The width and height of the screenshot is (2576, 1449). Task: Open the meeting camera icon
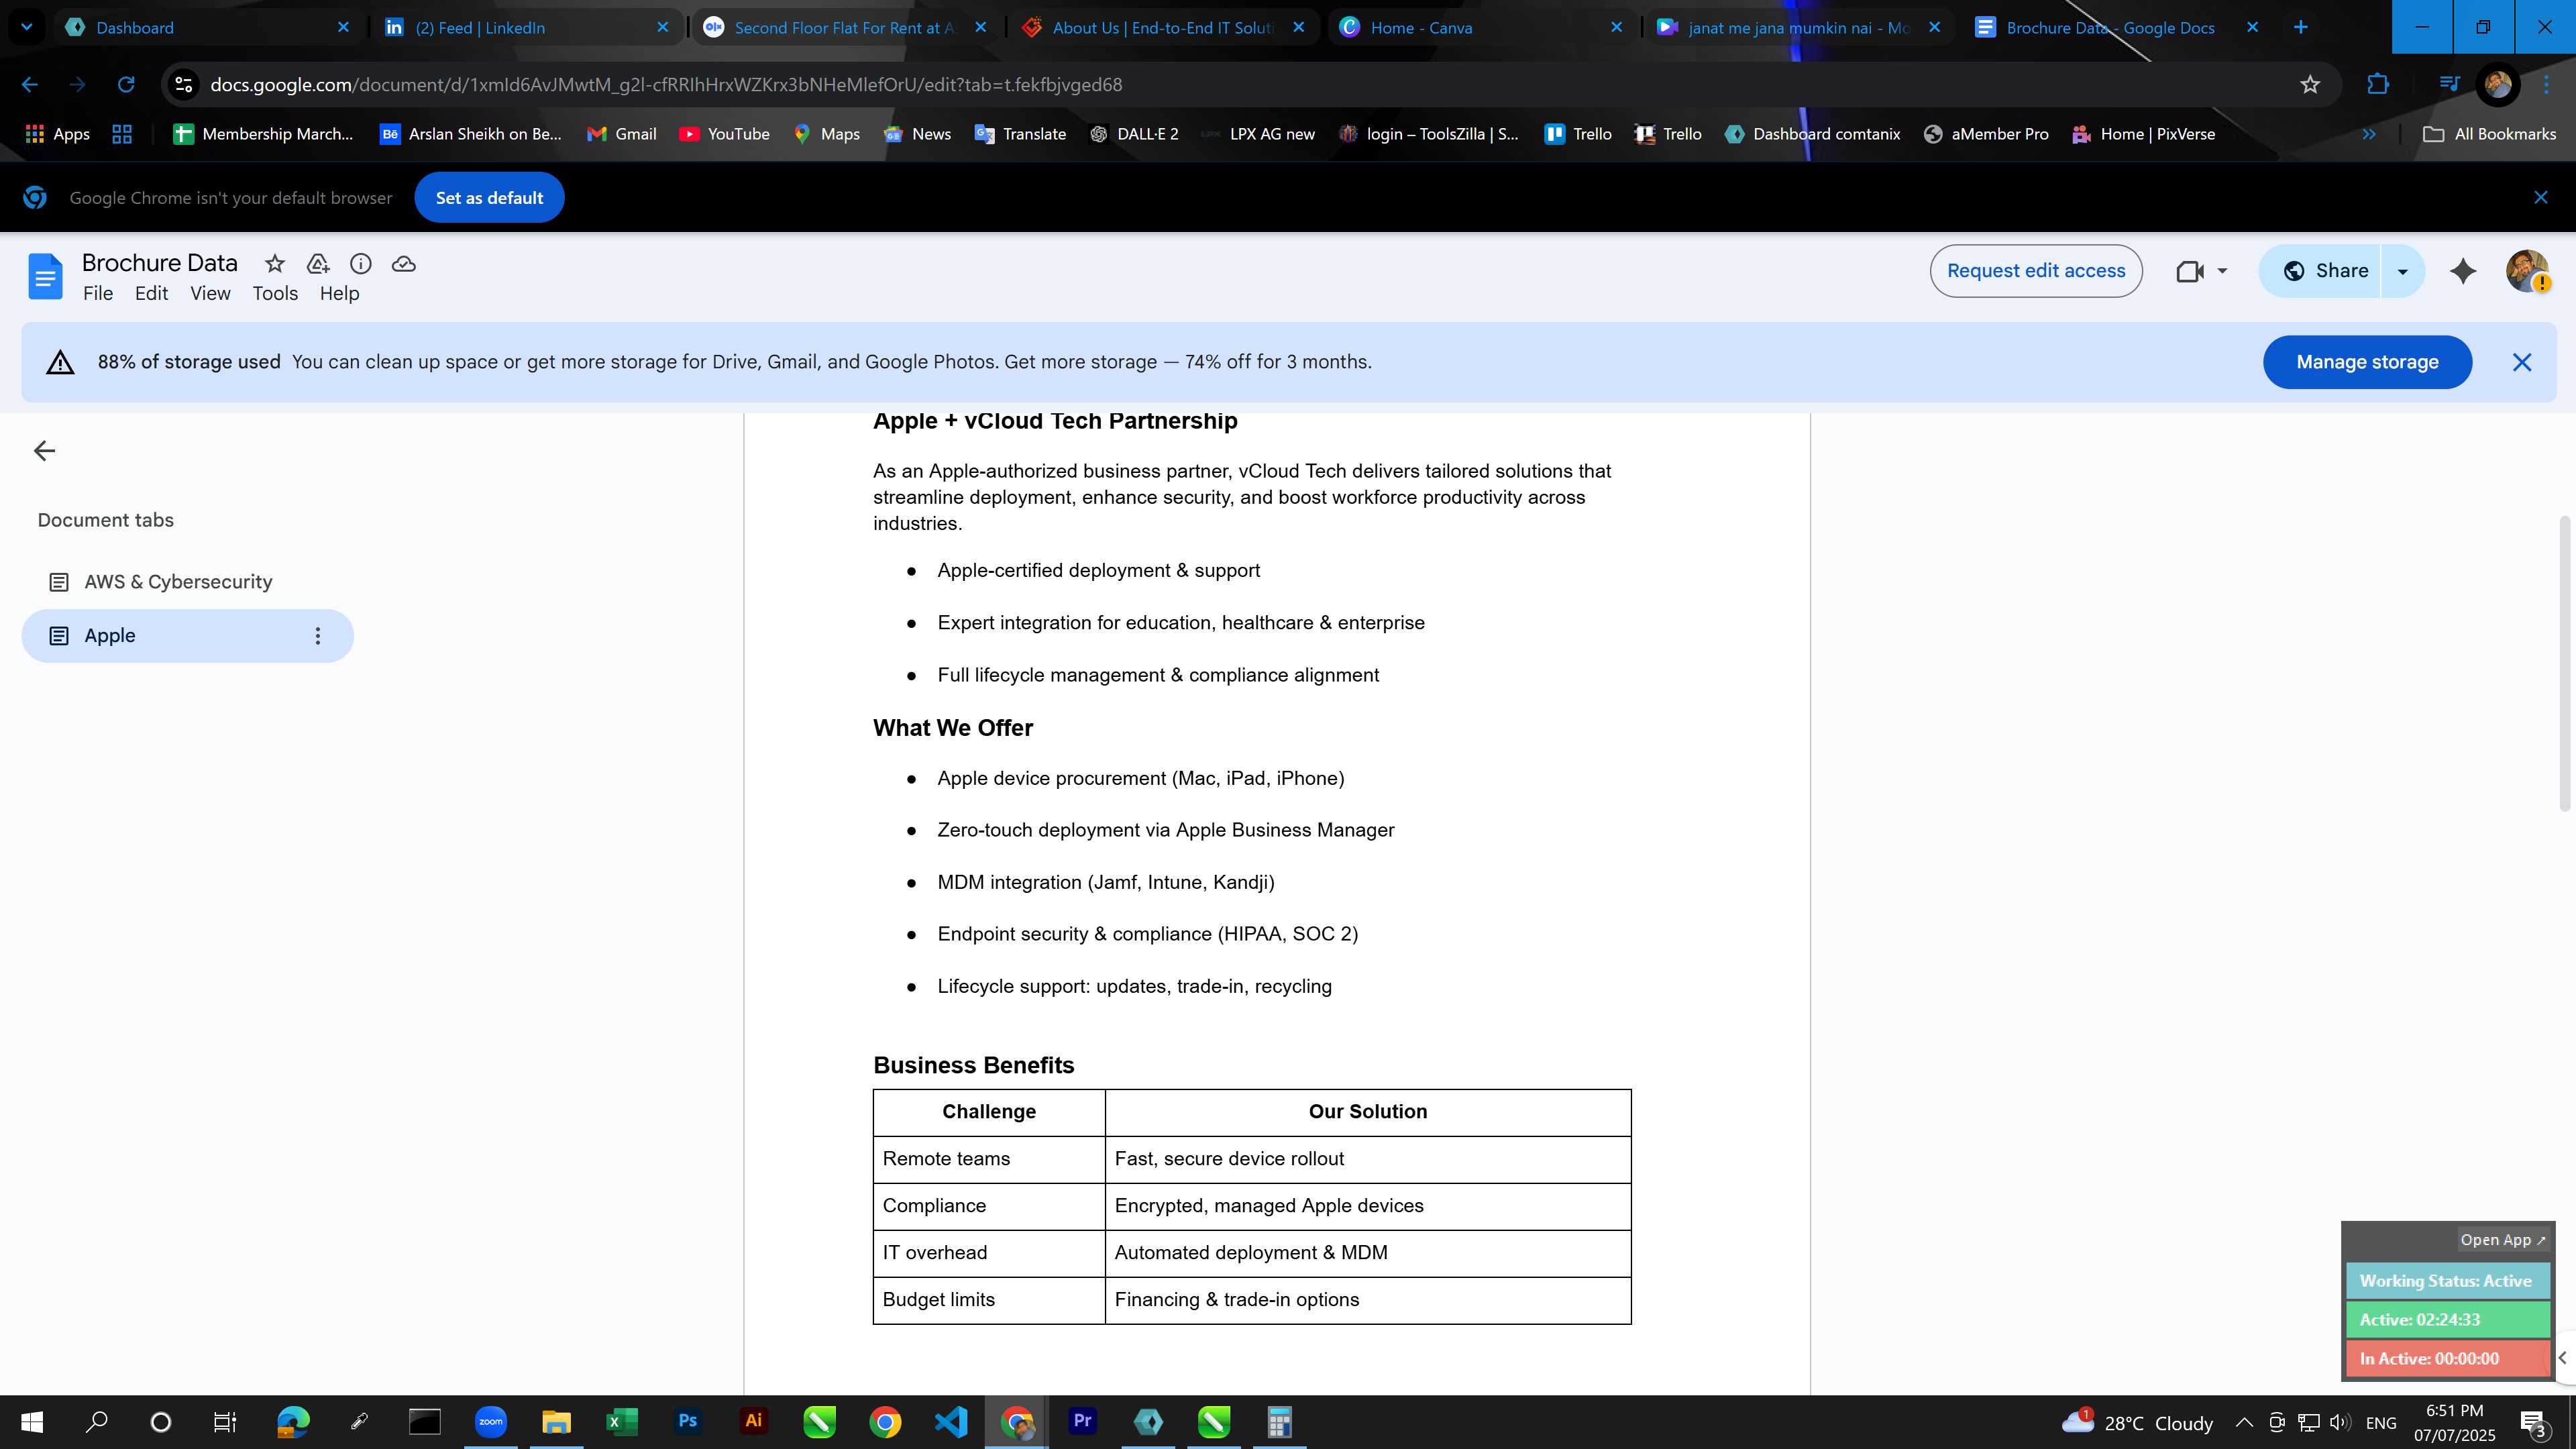pyautogui.click(x=2190, y=271)
